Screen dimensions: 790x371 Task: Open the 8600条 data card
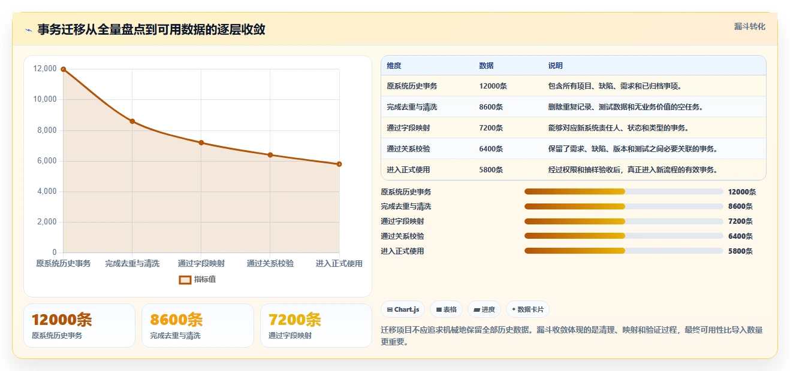click(198, 326)
